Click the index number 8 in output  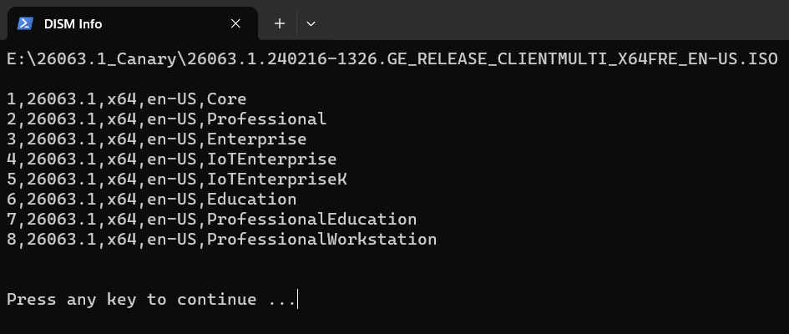pos(11,240)
